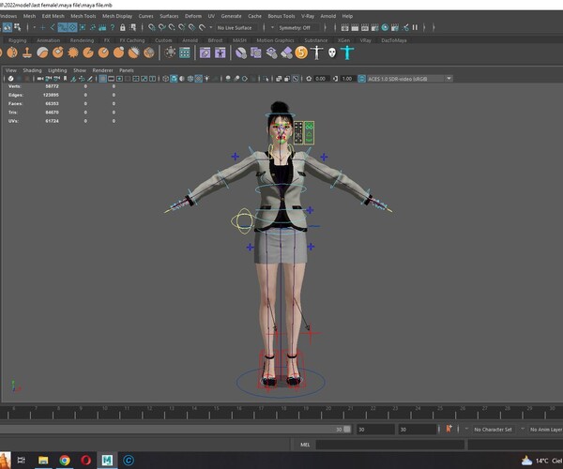Screen dimensions: 563x469
Task: Open the viewport Show menu
Action: pyautogui.click(x=80, y=70)
